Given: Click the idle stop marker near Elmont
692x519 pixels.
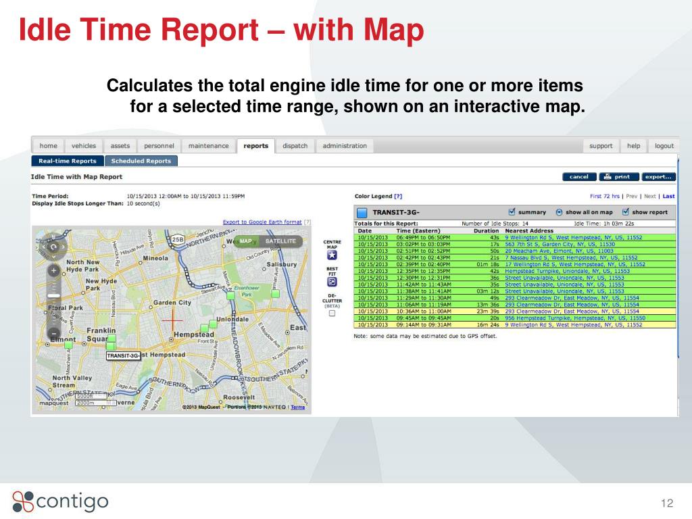Looking at the screenshot, I should coord(68,345).
